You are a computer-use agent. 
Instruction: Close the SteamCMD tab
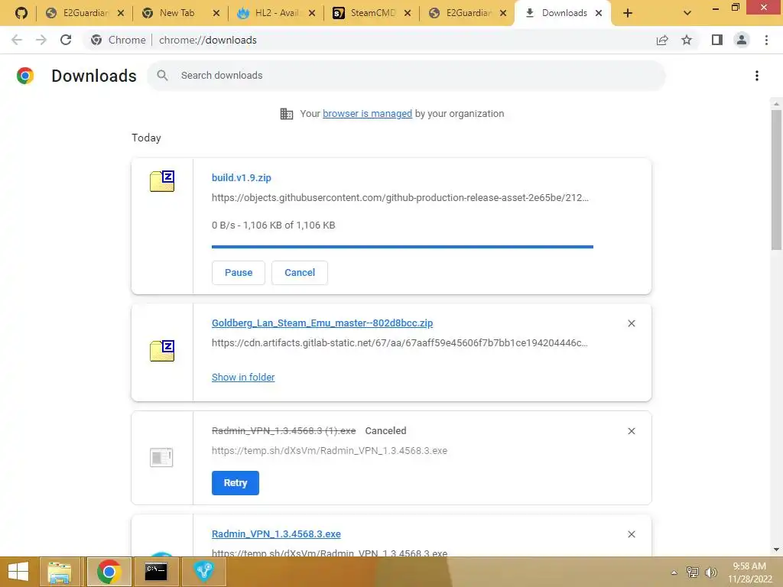[408, 14]
